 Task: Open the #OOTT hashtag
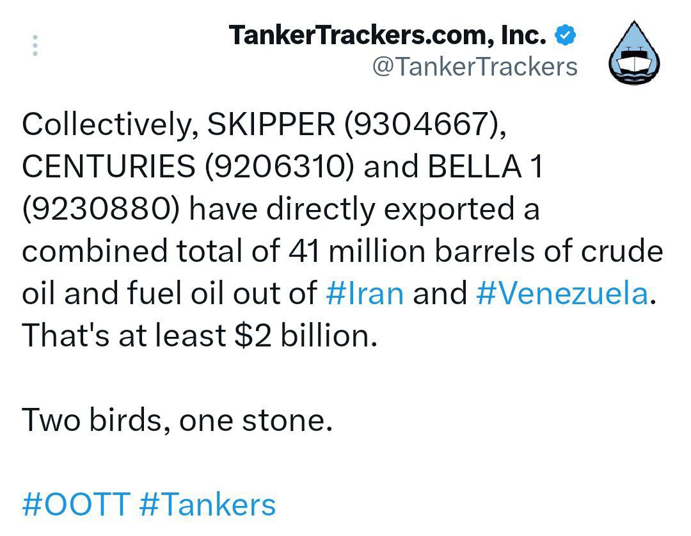click(x=77, y=504)
